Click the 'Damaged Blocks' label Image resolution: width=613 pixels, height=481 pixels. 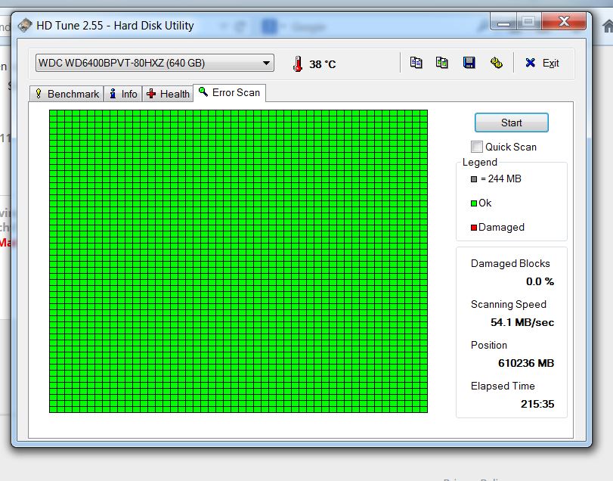[510, 264]
